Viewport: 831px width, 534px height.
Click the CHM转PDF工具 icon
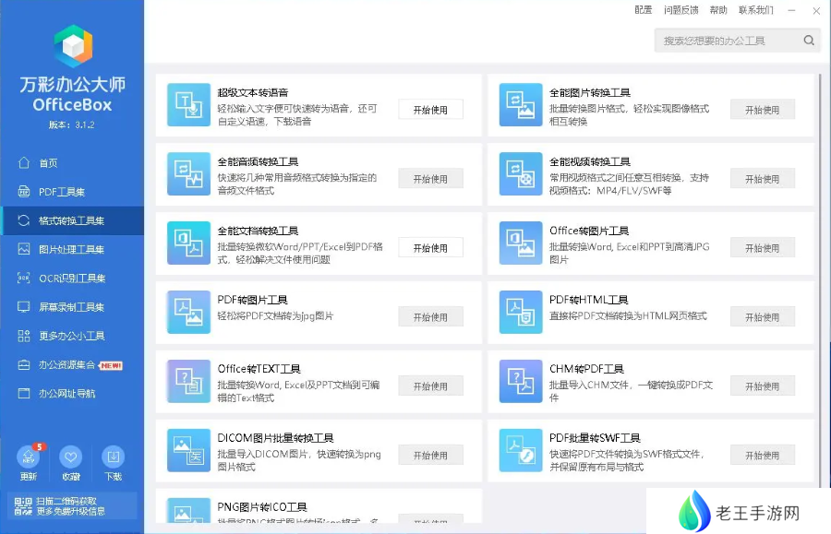coord(521,382)
